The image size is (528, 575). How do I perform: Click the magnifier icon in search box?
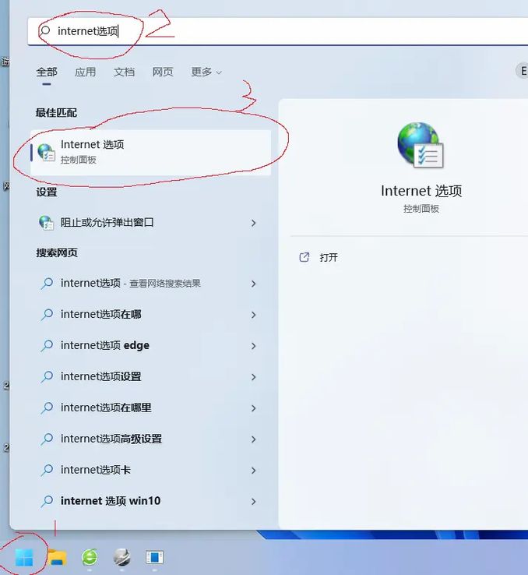point(45,30)
